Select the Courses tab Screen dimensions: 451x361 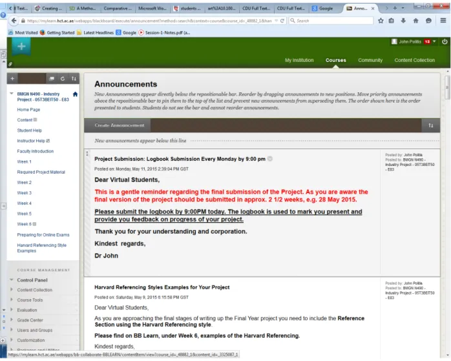[335, 60]
